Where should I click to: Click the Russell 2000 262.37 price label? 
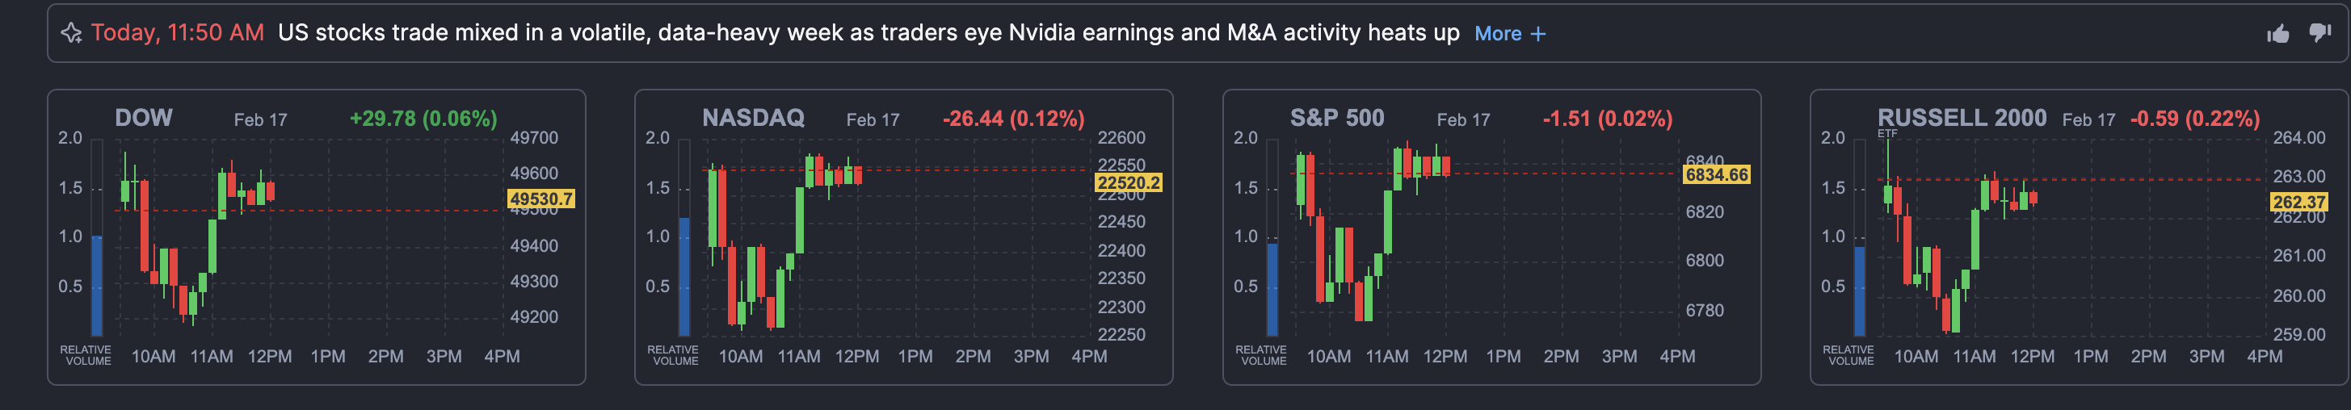point(2298,203)
